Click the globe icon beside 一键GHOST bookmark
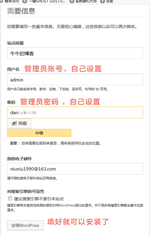This screenshot has width=150, height=236. (25, 1)
